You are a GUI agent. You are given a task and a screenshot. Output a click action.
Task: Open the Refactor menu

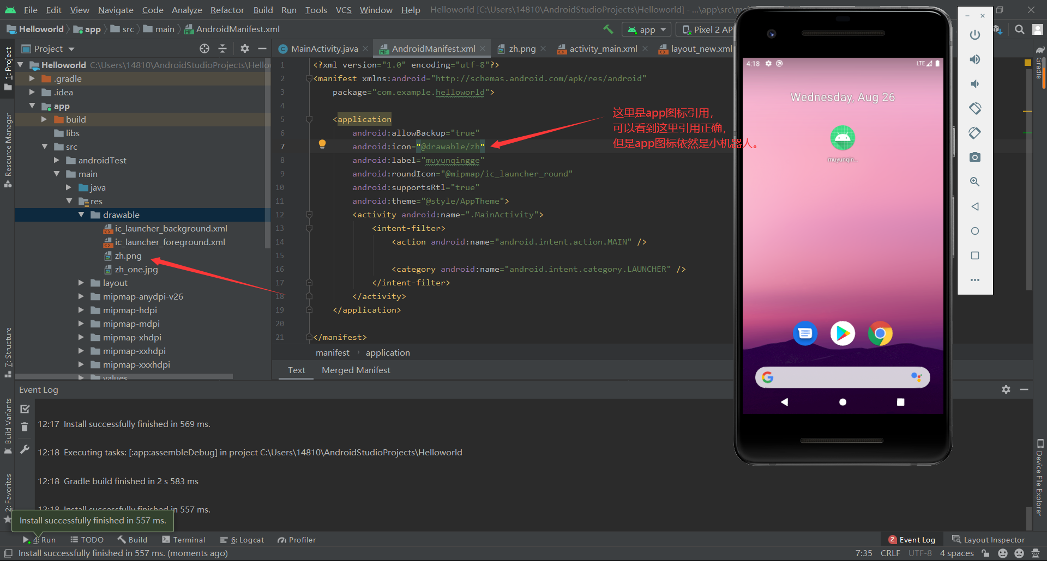pos(227,10)
